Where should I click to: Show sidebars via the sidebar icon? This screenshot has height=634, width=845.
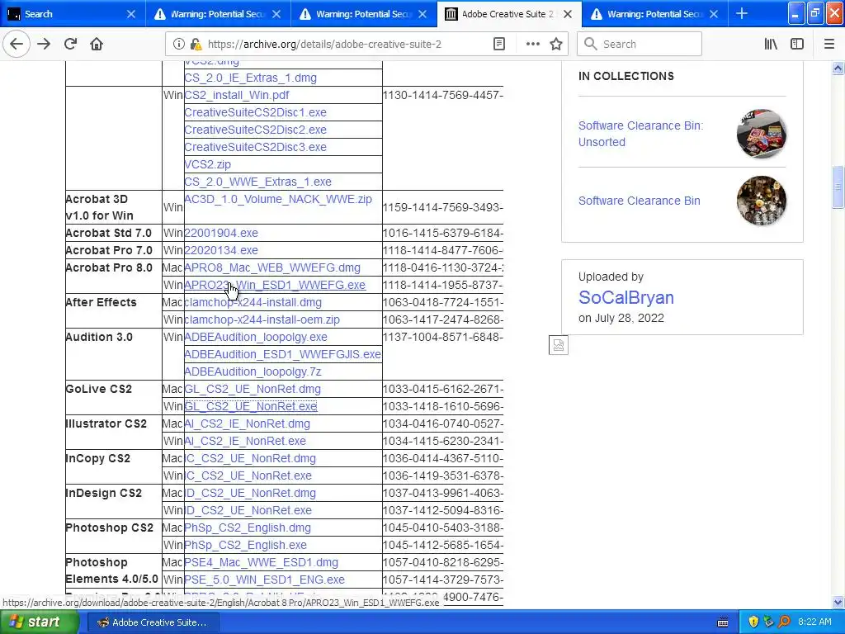pyautogui.click(x=797, y=44)
